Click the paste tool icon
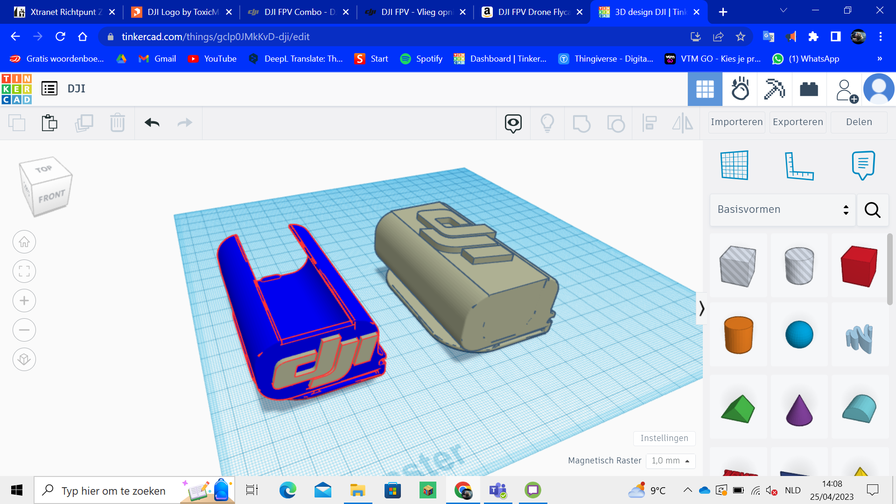 coord(49,123)
